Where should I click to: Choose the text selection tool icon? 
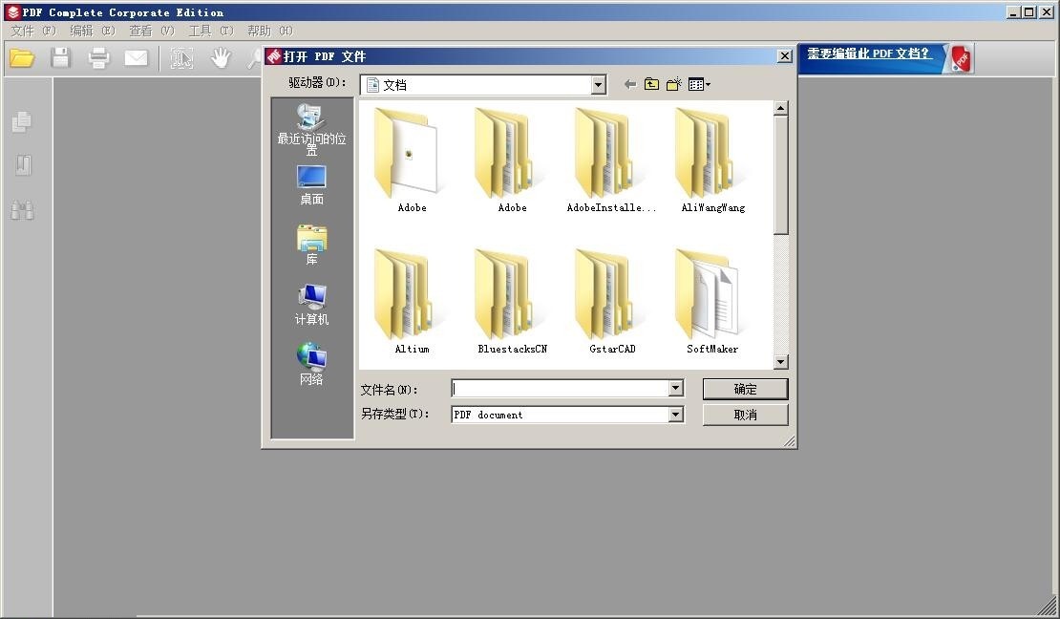[181, 58]
